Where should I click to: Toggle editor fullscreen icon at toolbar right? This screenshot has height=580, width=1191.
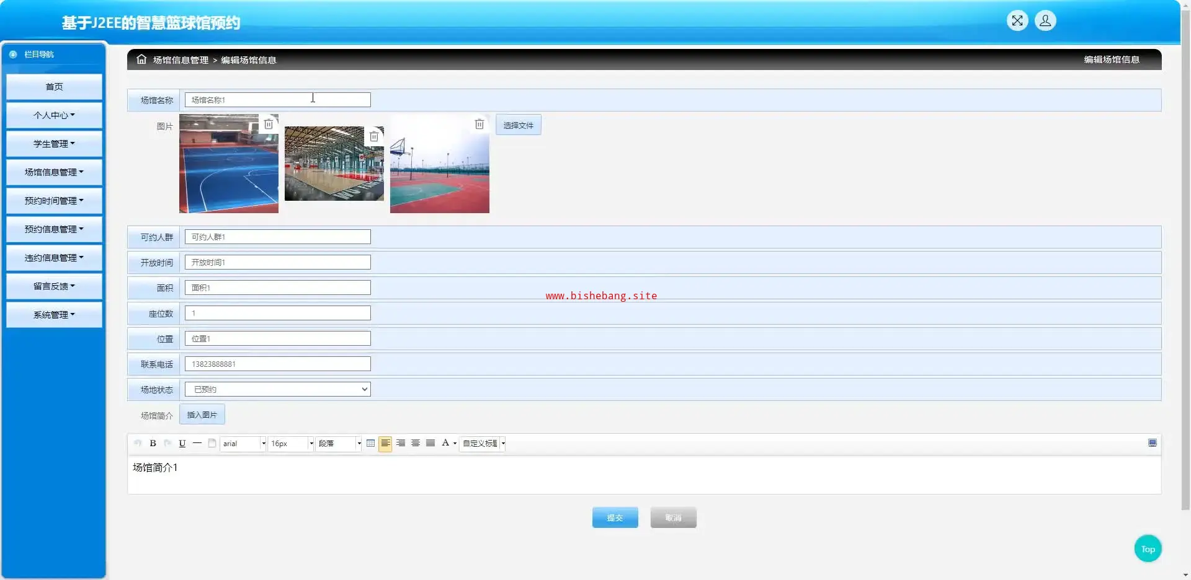tap(1153, 443)
